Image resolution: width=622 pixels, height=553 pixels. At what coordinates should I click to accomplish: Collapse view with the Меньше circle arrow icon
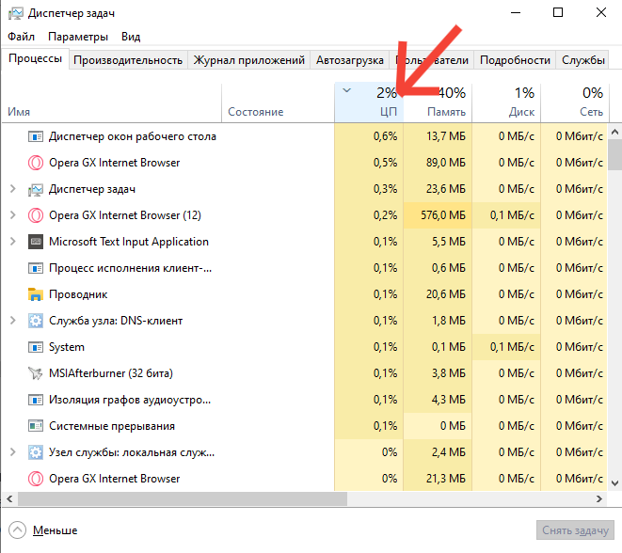[x=17, y=530]
